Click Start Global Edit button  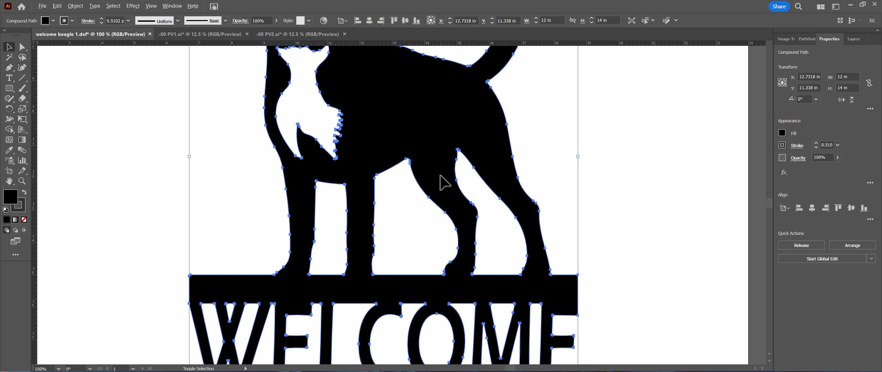(x=822, y=258)
